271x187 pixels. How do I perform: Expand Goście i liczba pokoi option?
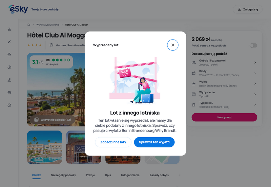coord(224,63)
